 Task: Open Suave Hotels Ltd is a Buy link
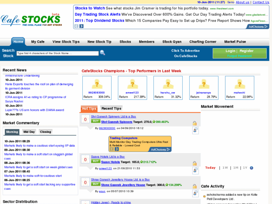click(x=108, y=156)
